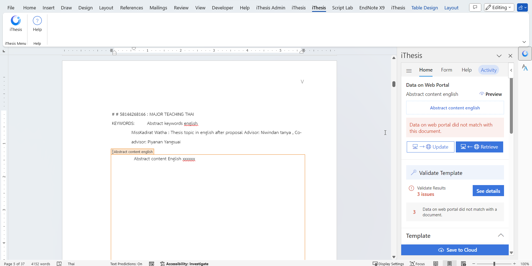Open Display Settings in status bar
Viewport: 532px width, 266px height.
click(x=388, y=264)
